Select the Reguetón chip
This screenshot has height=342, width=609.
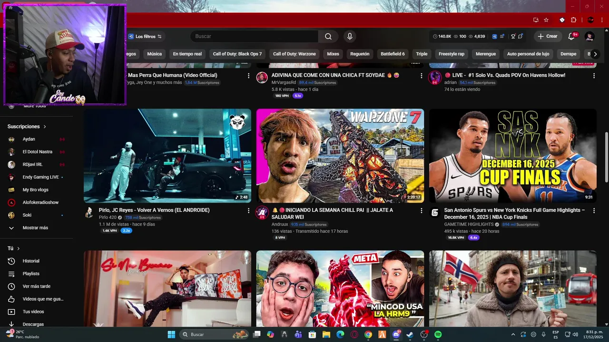click(x=360, y=54)
